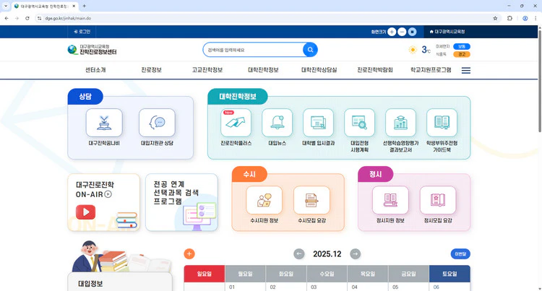This screenshot has width=542, height=291.
Task: Open the 진로진학박람회 menu item
Action: tap(374, 70)
